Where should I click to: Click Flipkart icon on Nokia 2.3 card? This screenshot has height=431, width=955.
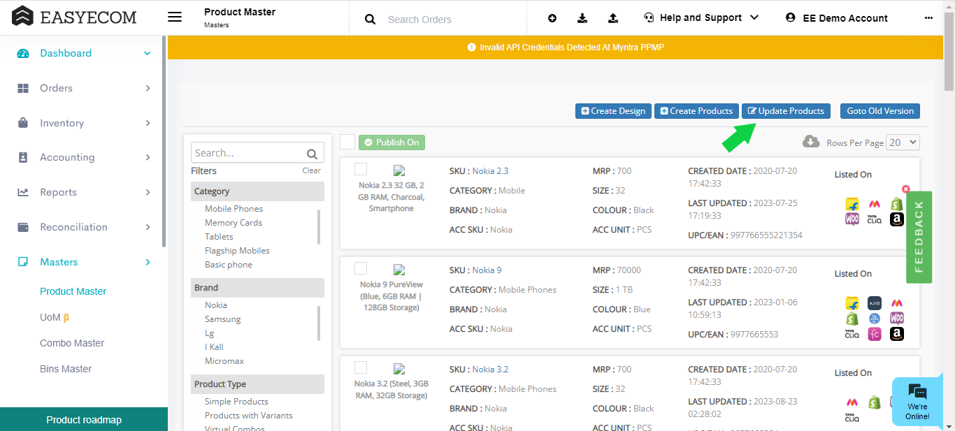click(x=852, y=204)
